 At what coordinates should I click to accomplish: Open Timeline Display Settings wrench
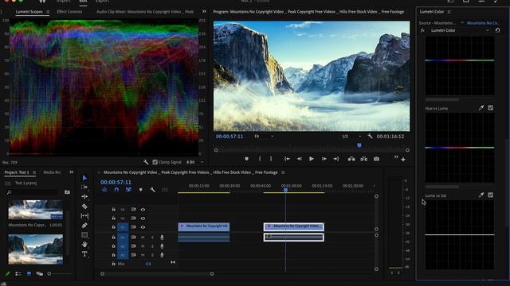coord(152,190)
